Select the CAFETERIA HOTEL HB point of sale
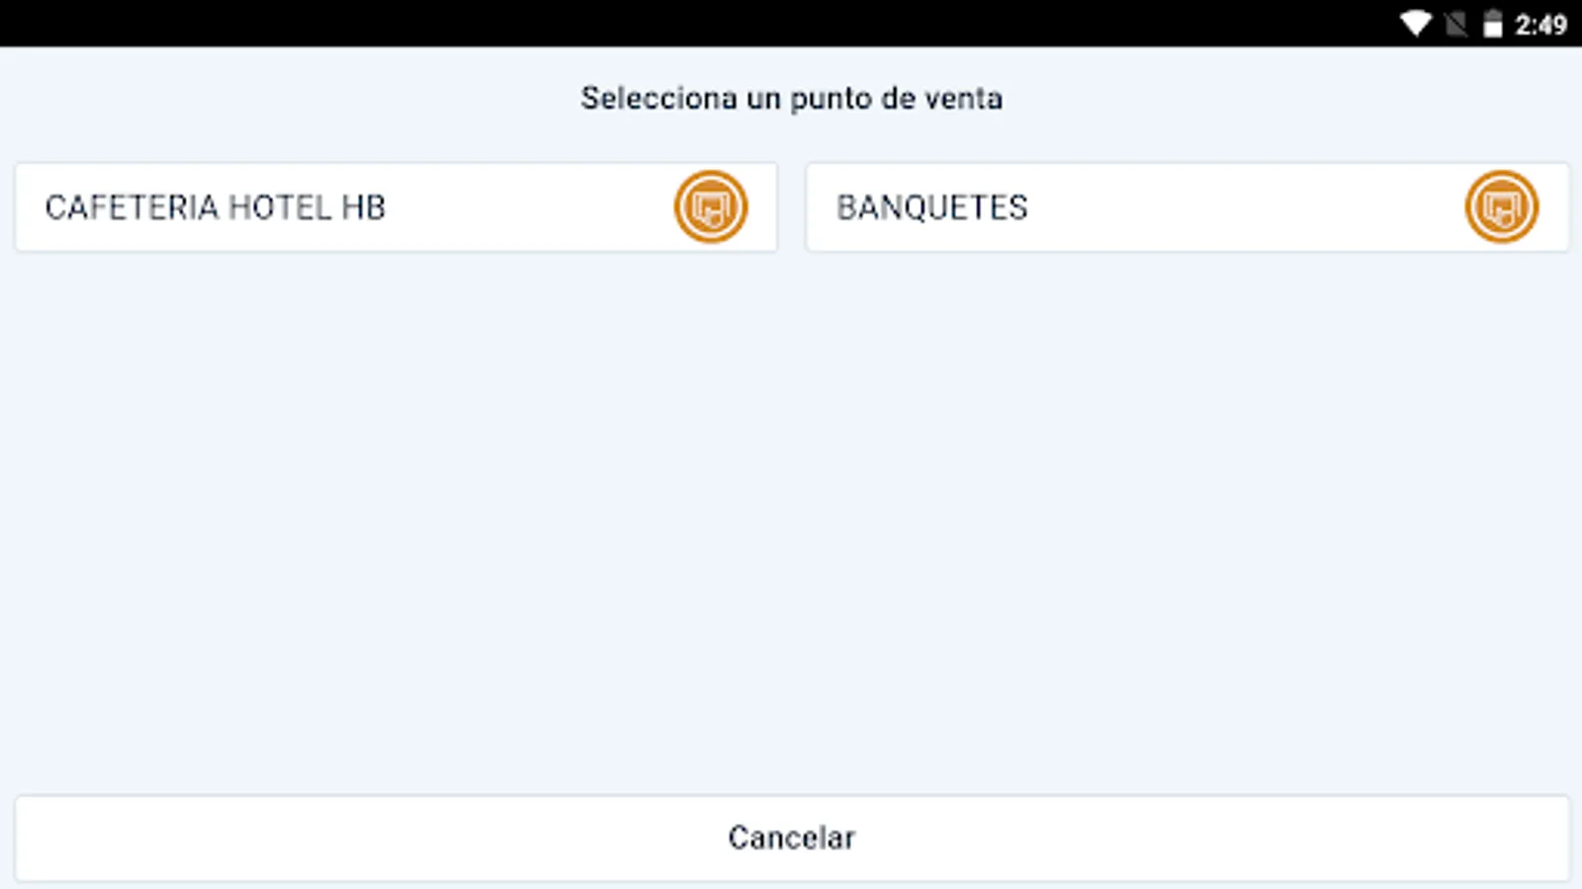Screen dimensions: 1582x889 395,207
